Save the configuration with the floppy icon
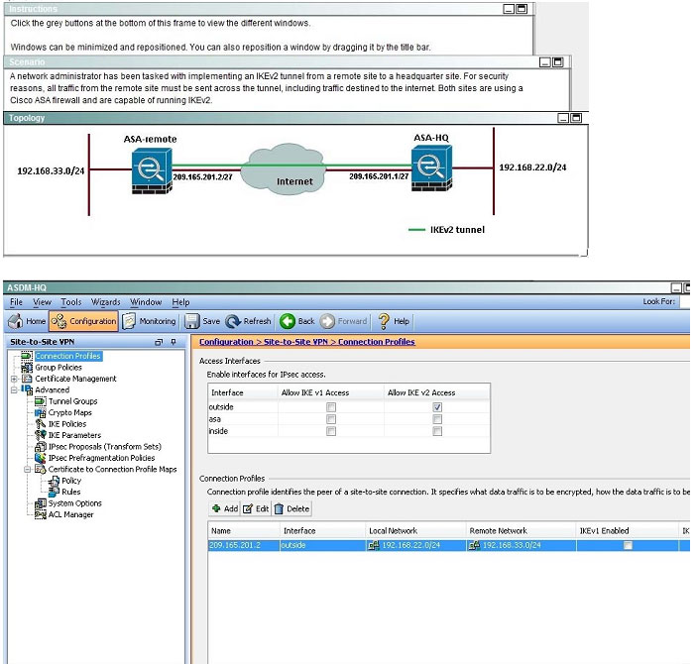 click(202, 321)
